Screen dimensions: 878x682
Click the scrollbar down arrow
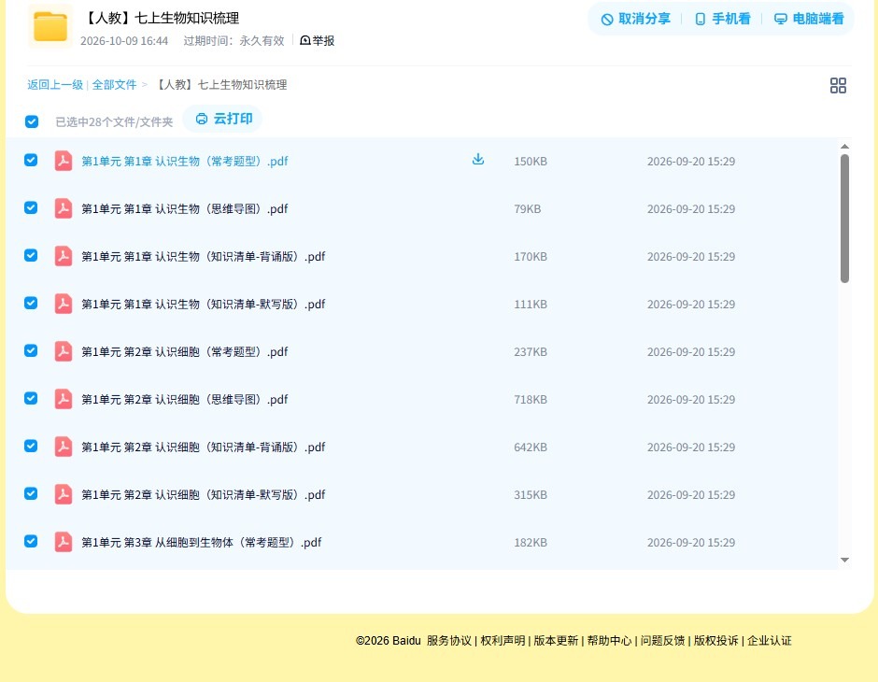[x=845, y=560]
